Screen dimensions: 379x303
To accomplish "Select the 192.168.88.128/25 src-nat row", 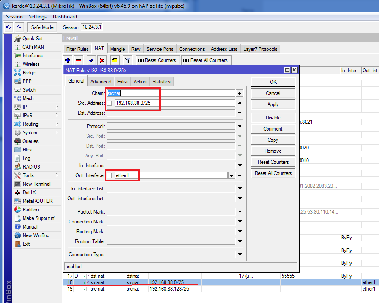I will coord(169,289).
